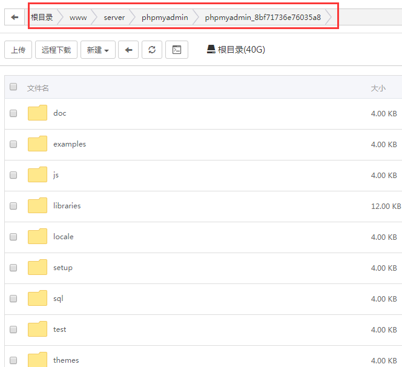
Task: Open the setup folder icon
Action: pyautogui.click(x=38, y=267)
